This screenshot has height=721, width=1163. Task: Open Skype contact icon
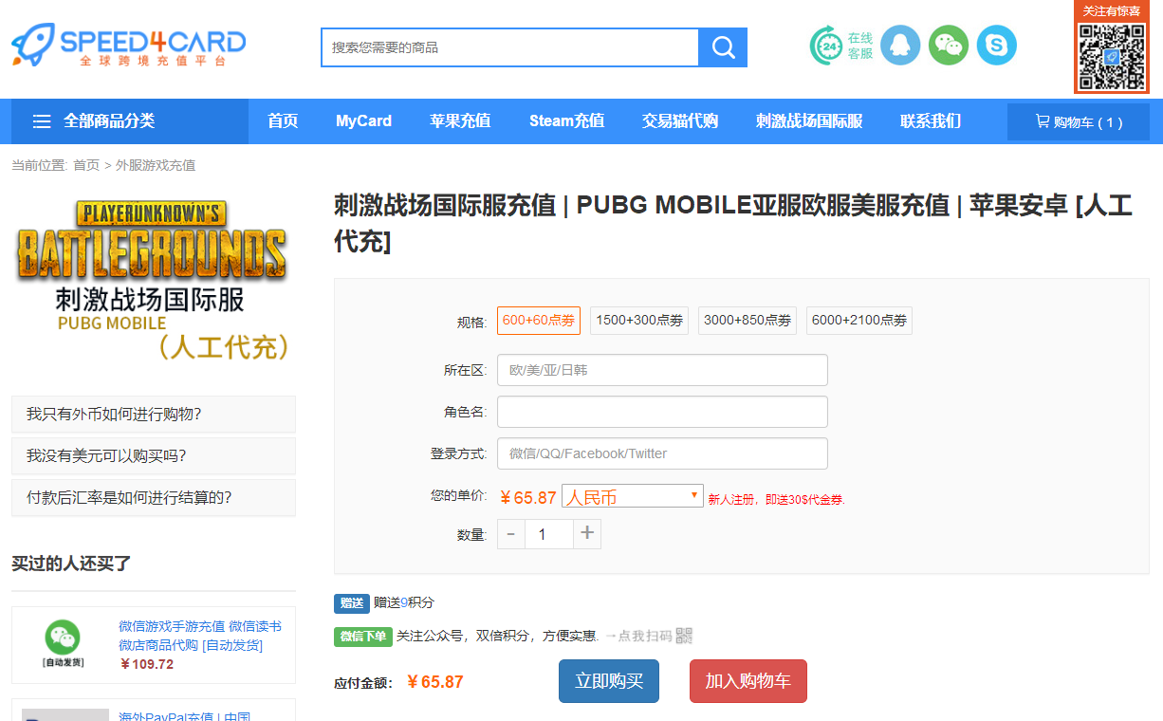coord(997,46)
